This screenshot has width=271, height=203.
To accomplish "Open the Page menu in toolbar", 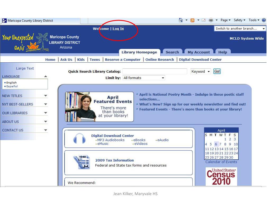I will [x=225, y=20].
